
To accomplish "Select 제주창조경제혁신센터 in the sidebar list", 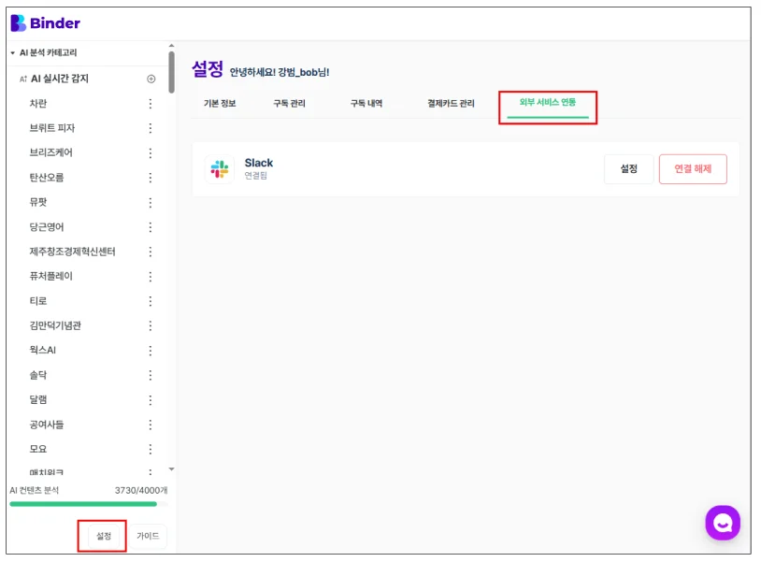I will (72, 252).
